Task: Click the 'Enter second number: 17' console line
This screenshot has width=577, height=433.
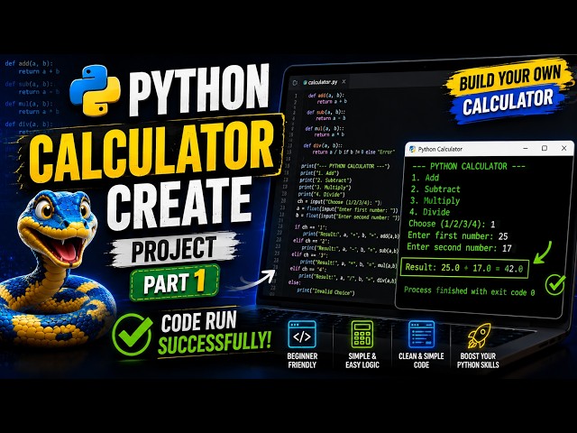Action: click(459, 247)
